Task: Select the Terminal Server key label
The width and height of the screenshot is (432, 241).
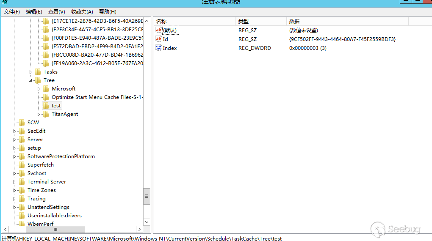Action: 47,182
